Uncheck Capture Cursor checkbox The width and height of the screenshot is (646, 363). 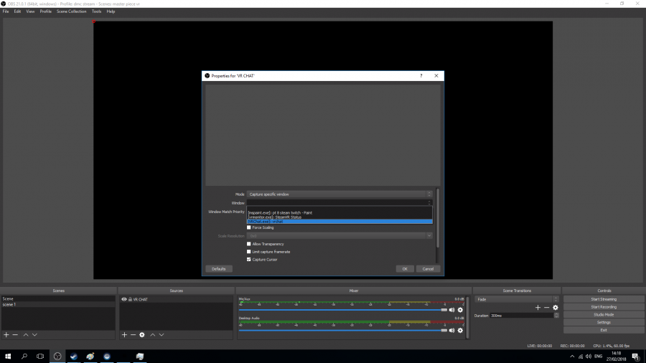click(x=249, y=259)
